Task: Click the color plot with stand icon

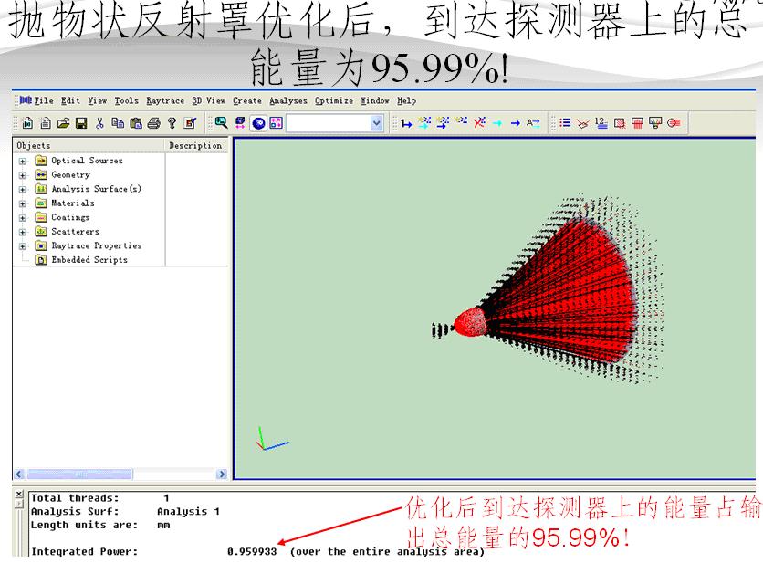Action: (655, 123)
